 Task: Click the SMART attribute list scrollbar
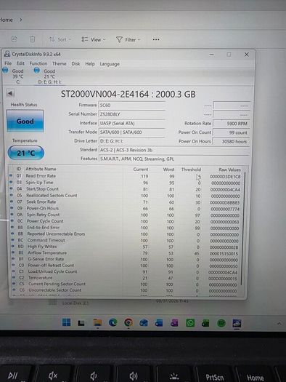click(x=243, y=229)
